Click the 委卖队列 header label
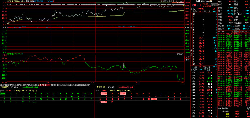Viewport: 250px width, 118px height. (5, 87)
